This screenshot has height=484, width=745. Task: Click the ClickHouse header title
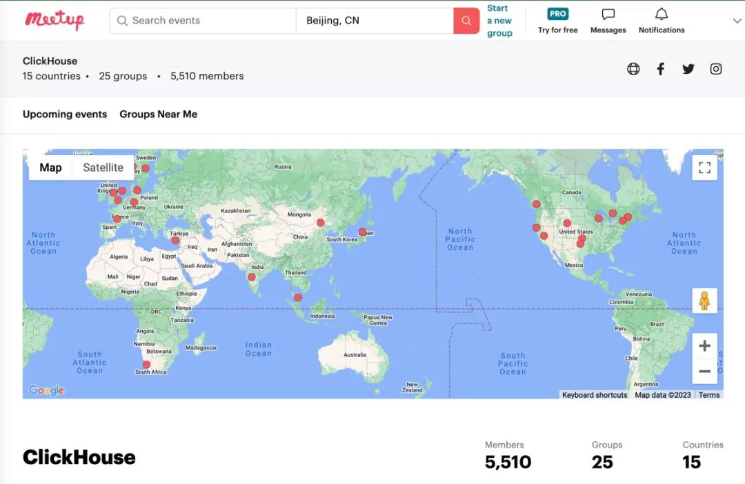click(x=50, y=61)
